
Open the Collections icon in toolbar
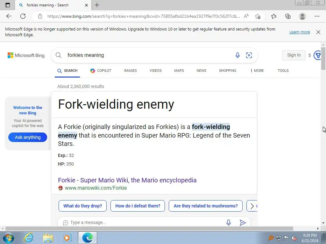point(288,16)
